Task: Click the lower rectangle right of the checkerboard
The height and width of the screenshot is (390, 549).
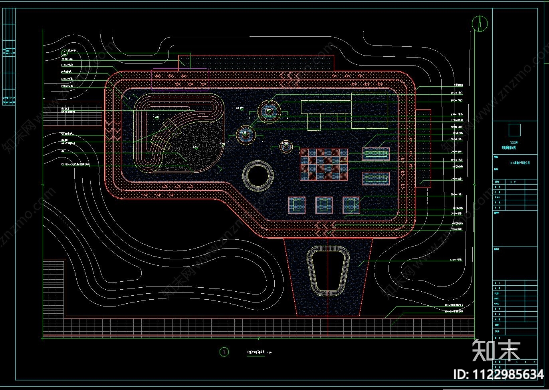Action: click(x=376, y=178)
